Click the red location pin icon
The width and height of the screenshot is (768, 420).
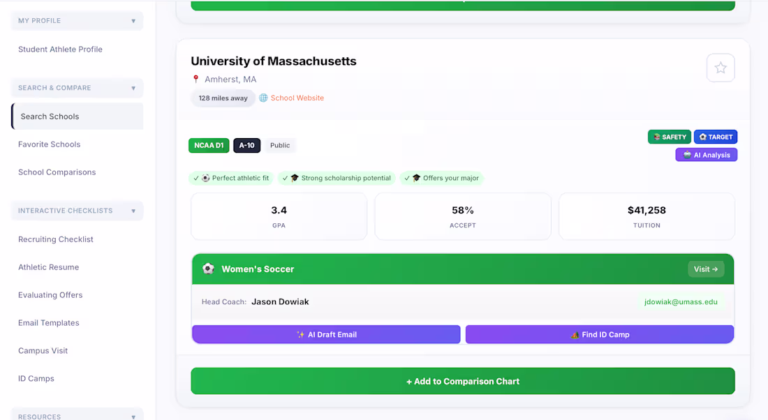(x=196, y=79)
